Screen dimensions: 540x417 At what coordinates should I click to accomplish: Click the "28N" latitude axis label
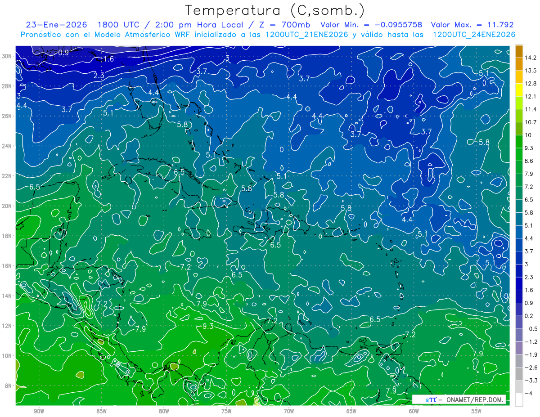pos(8,86)
